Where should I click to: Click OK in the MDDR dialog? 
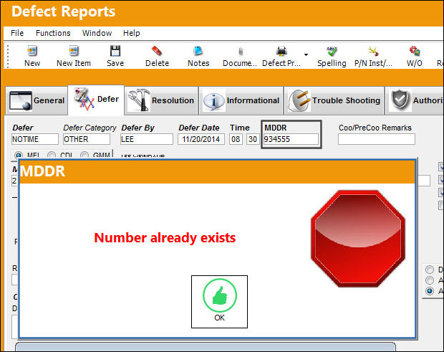click(x=219, y=302)
